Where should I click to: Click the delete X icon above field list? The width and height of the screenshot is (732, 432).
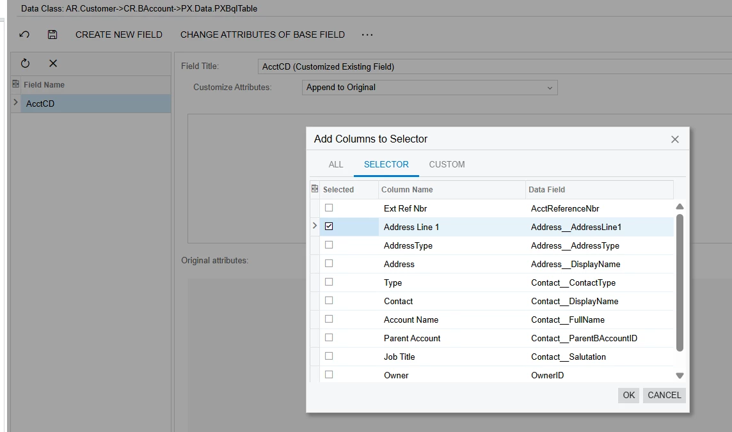click(53, 63)
